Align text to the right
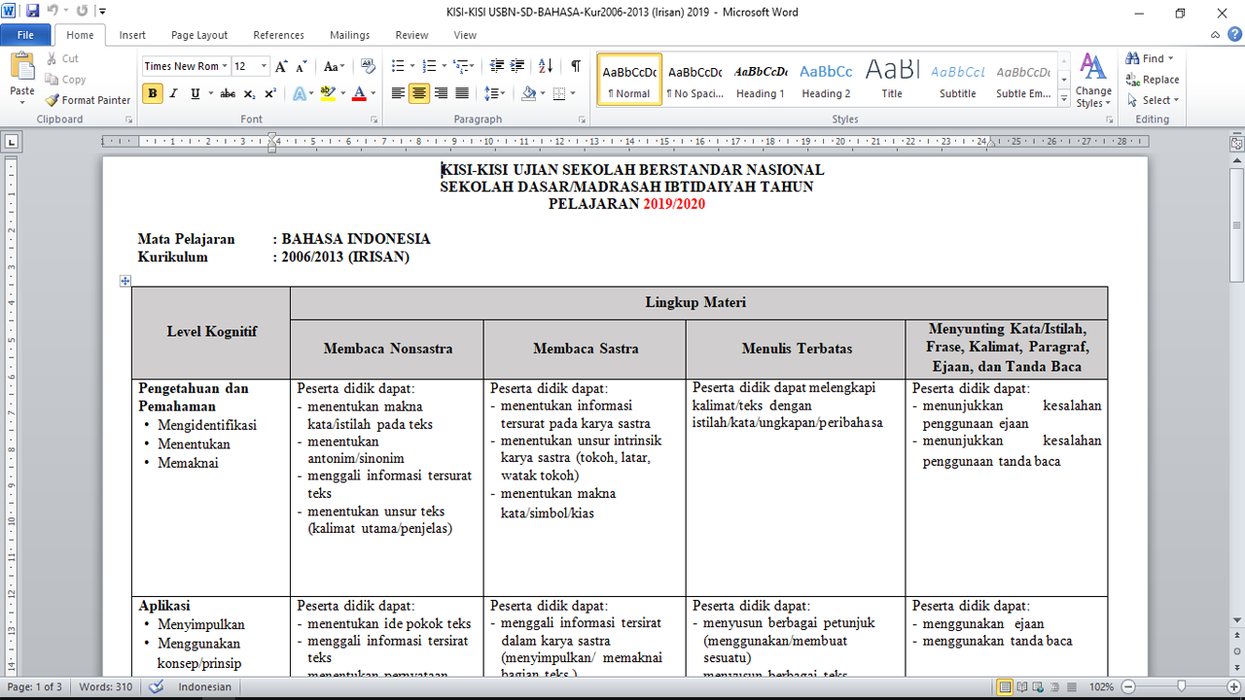The width and height of the screenshot is (1245, 700). pos(441,93)
